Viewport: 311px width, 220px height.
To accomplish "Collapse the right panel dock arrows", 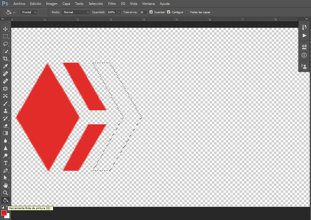I will pyautogui.click(x=307, y=19).
